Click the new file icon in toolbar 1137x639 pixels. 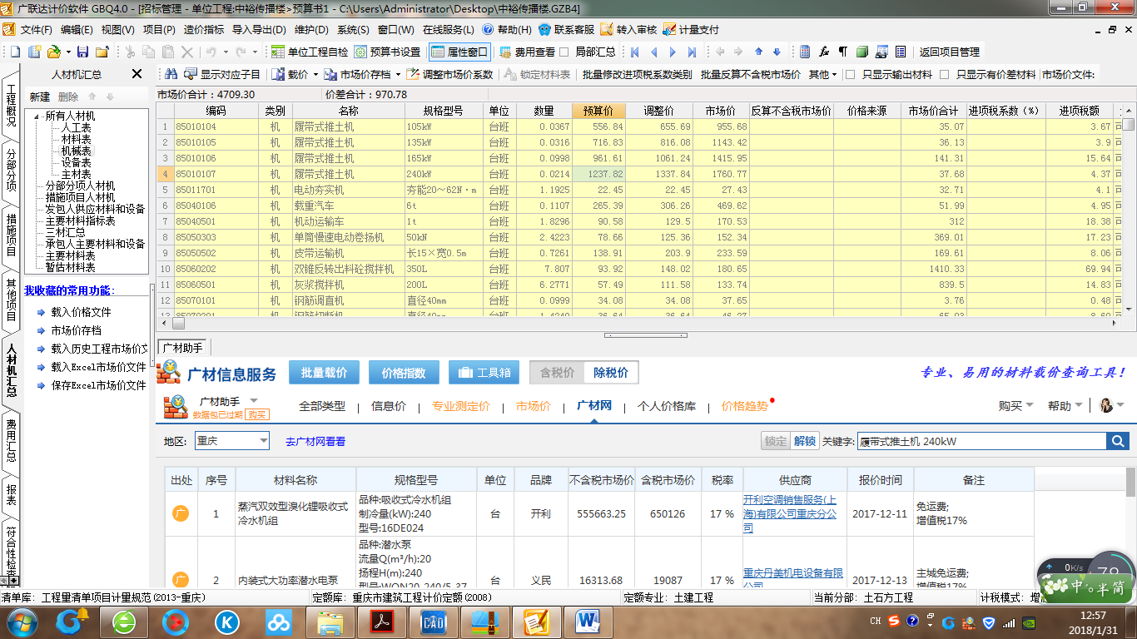(15, 52)
